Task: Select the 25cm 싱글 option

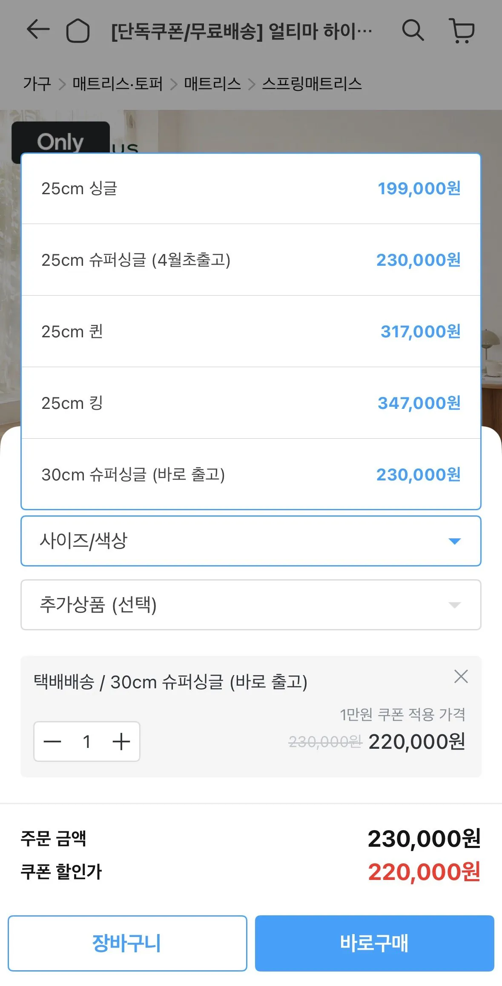Action: point(251,188)
